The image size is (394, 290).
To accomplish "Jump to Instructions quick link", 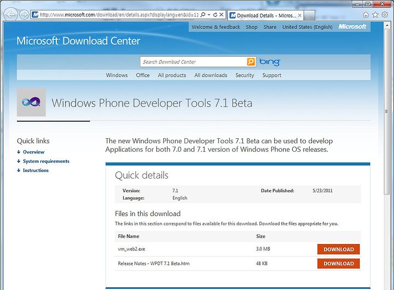I will point(36,170).
